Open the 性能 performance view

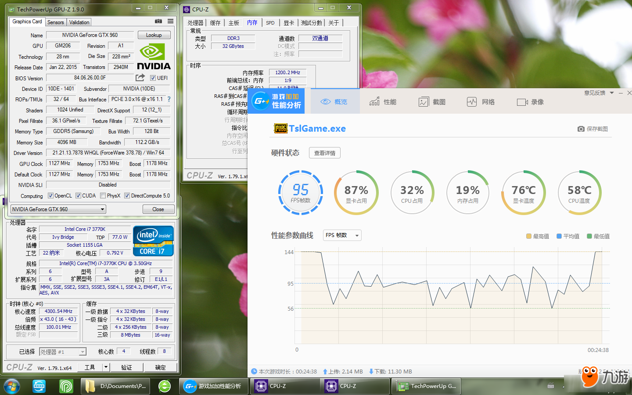[383, 102]
